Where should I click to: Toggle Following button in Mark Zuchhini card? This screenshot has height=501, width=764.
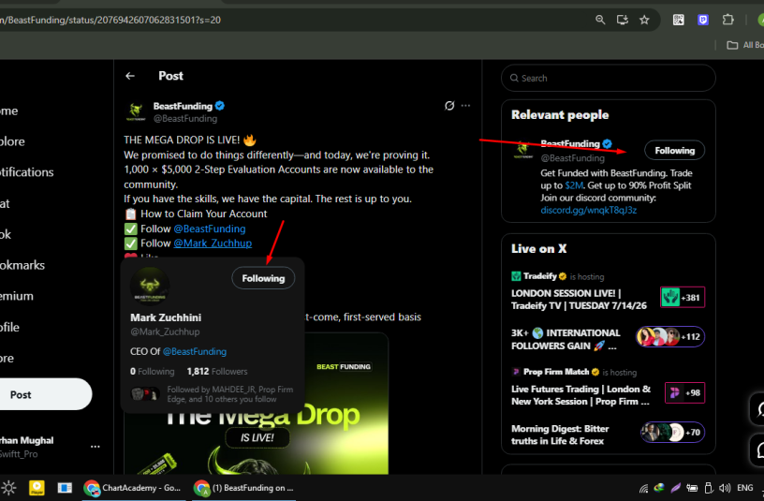point(263,278)
